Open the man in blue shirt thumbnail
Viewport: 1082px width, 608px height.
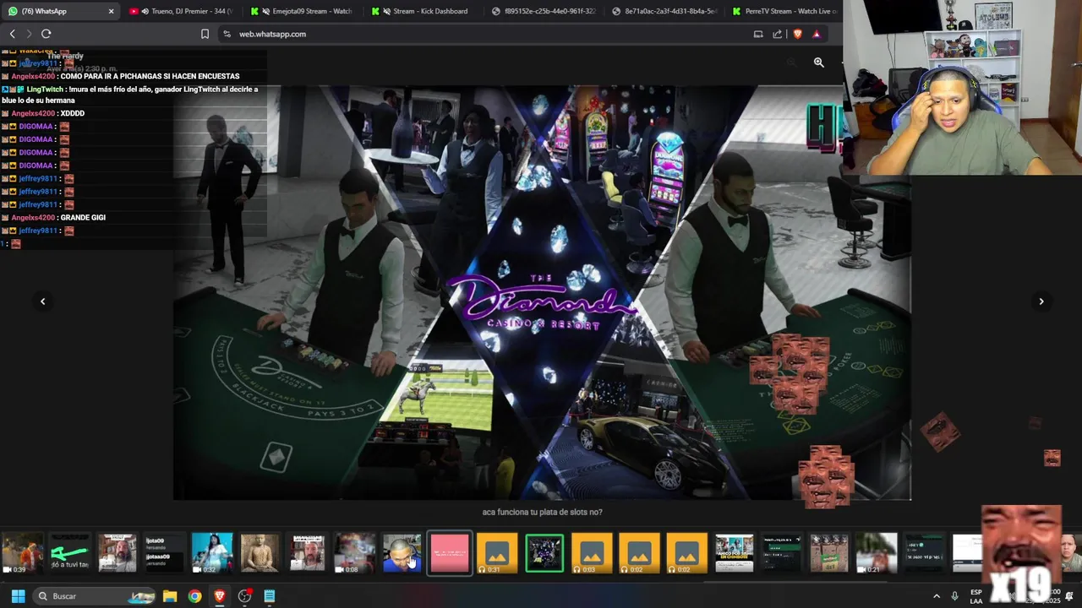pos(402,553)
